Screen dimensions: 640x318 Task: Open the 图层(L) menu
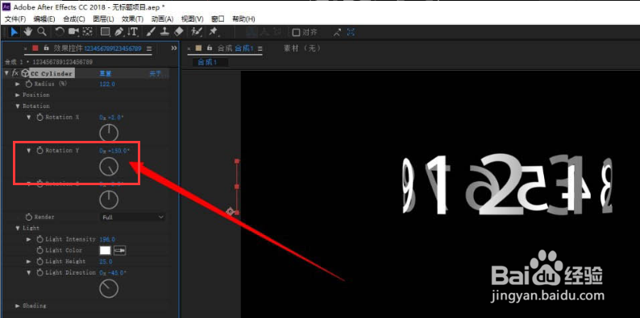point(104,19)
